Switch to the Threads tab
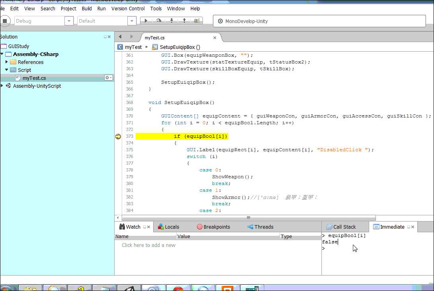This screenshot has width=434, height=291. (261, 227)
